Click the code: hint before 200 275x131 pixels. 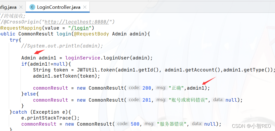(x=134, y=88)
